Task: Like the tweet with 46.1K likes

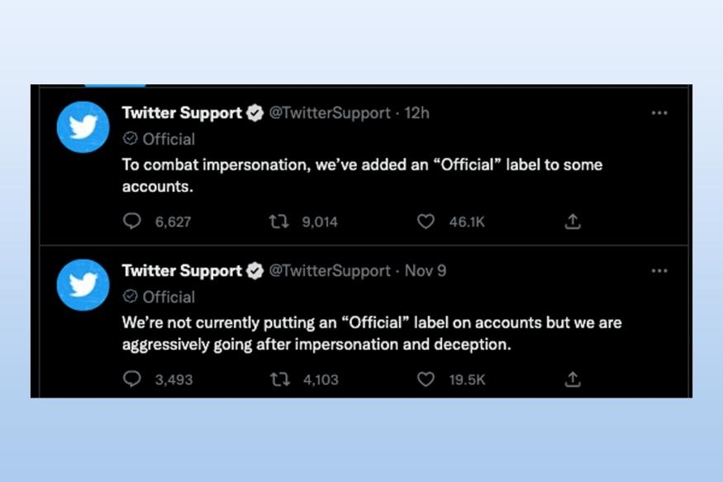Action: [x=426, y=222]
